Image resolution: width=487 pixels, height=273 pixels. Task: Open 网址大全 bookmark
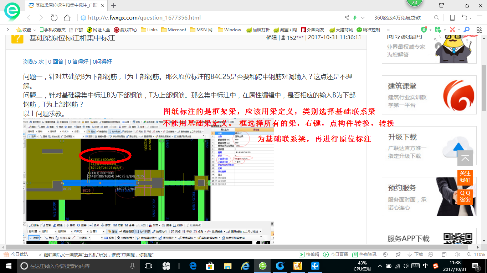(99, 30)
